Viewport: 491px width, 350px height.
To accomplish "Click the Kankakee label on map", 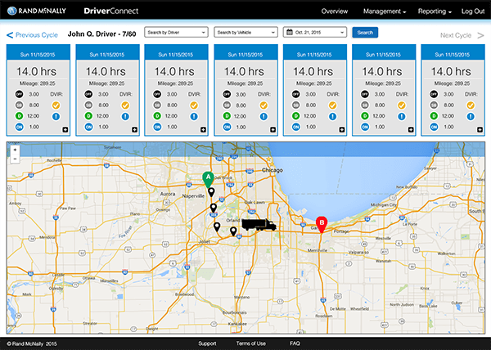I will pos(237,324).
